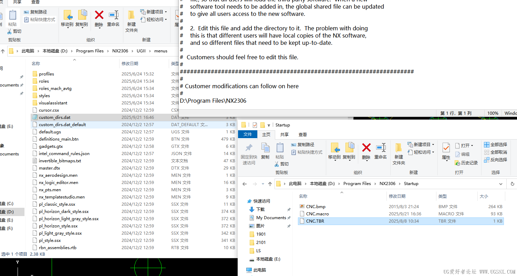The height and width of the screenshot is (276, 517).
Task: Switch to File tab in Startup window
Action: pyautogui.click(x=248, y=134)
